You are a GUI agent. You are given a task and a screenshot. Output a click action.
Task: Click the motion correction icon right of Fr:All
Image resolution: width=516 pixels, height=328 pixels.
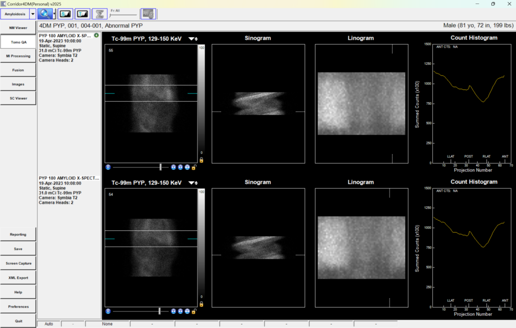148,14
